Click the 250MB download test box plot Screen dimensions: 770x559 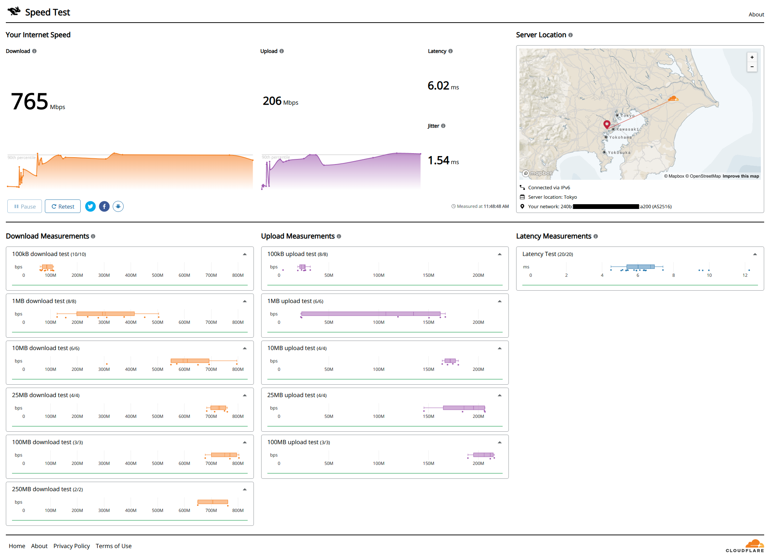pos(213,502)
